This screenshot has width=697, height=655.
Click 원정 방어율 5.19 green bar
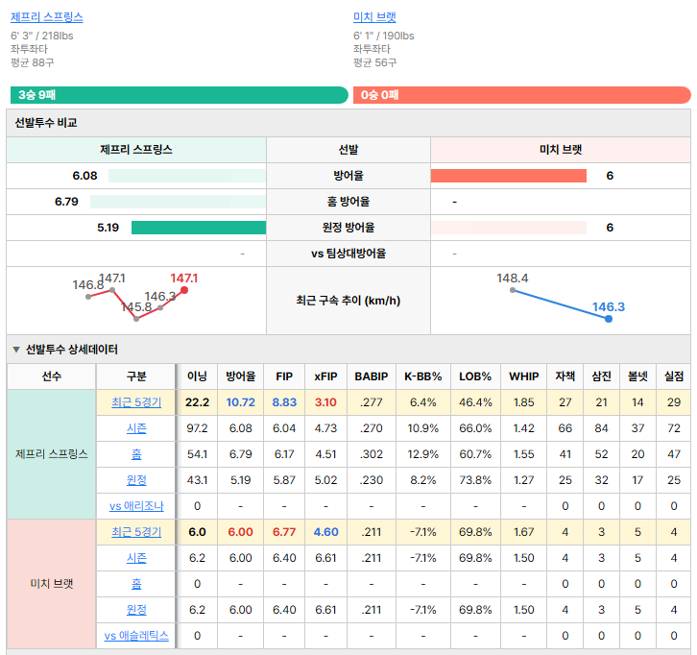tap(199, 228)
